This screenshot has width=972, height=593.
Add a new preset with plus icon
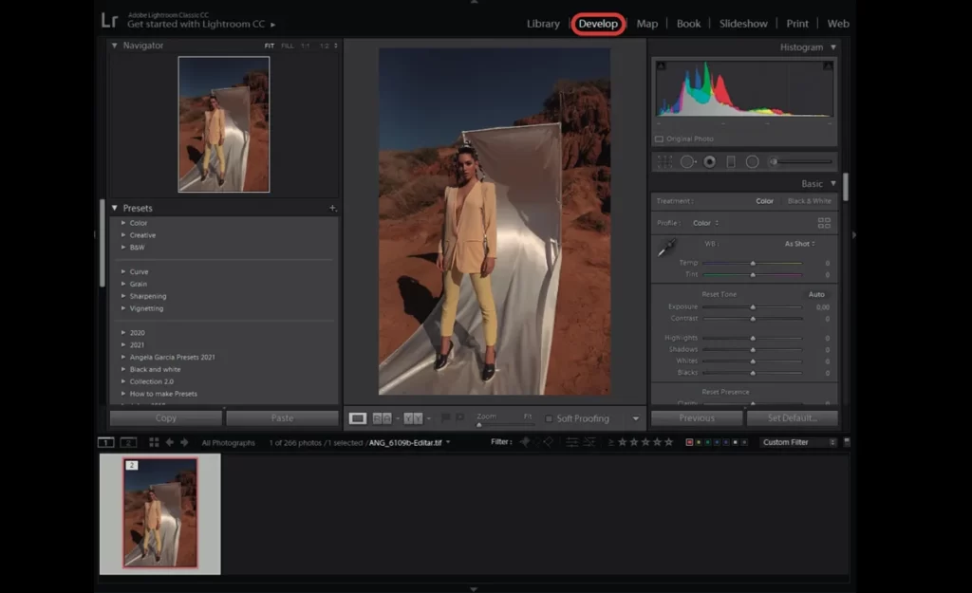click(332, 208)
